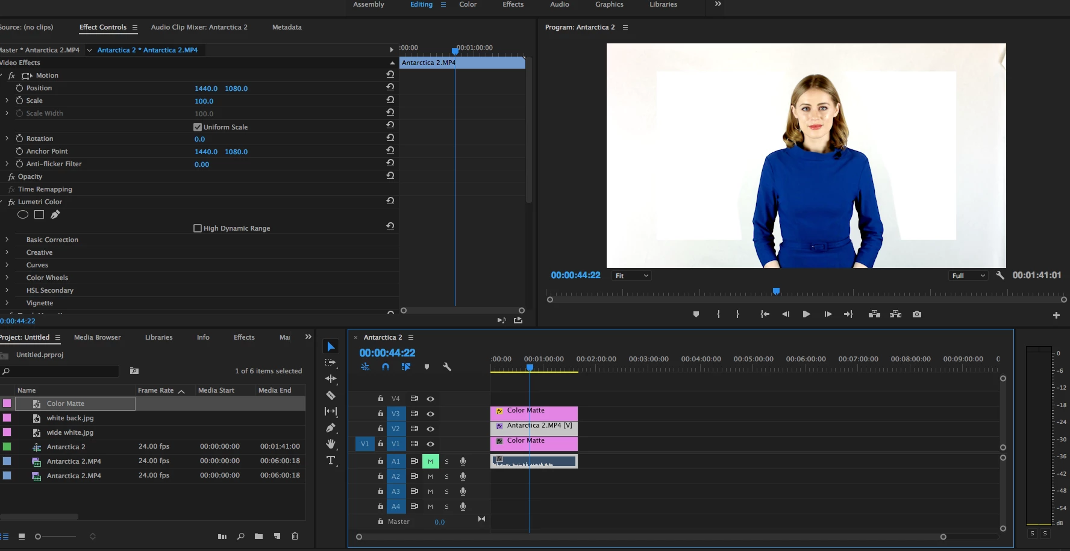This screenshot has width=1070, height=551.
Task: Open the Full playback resolution dropdown
Action: 968,276
